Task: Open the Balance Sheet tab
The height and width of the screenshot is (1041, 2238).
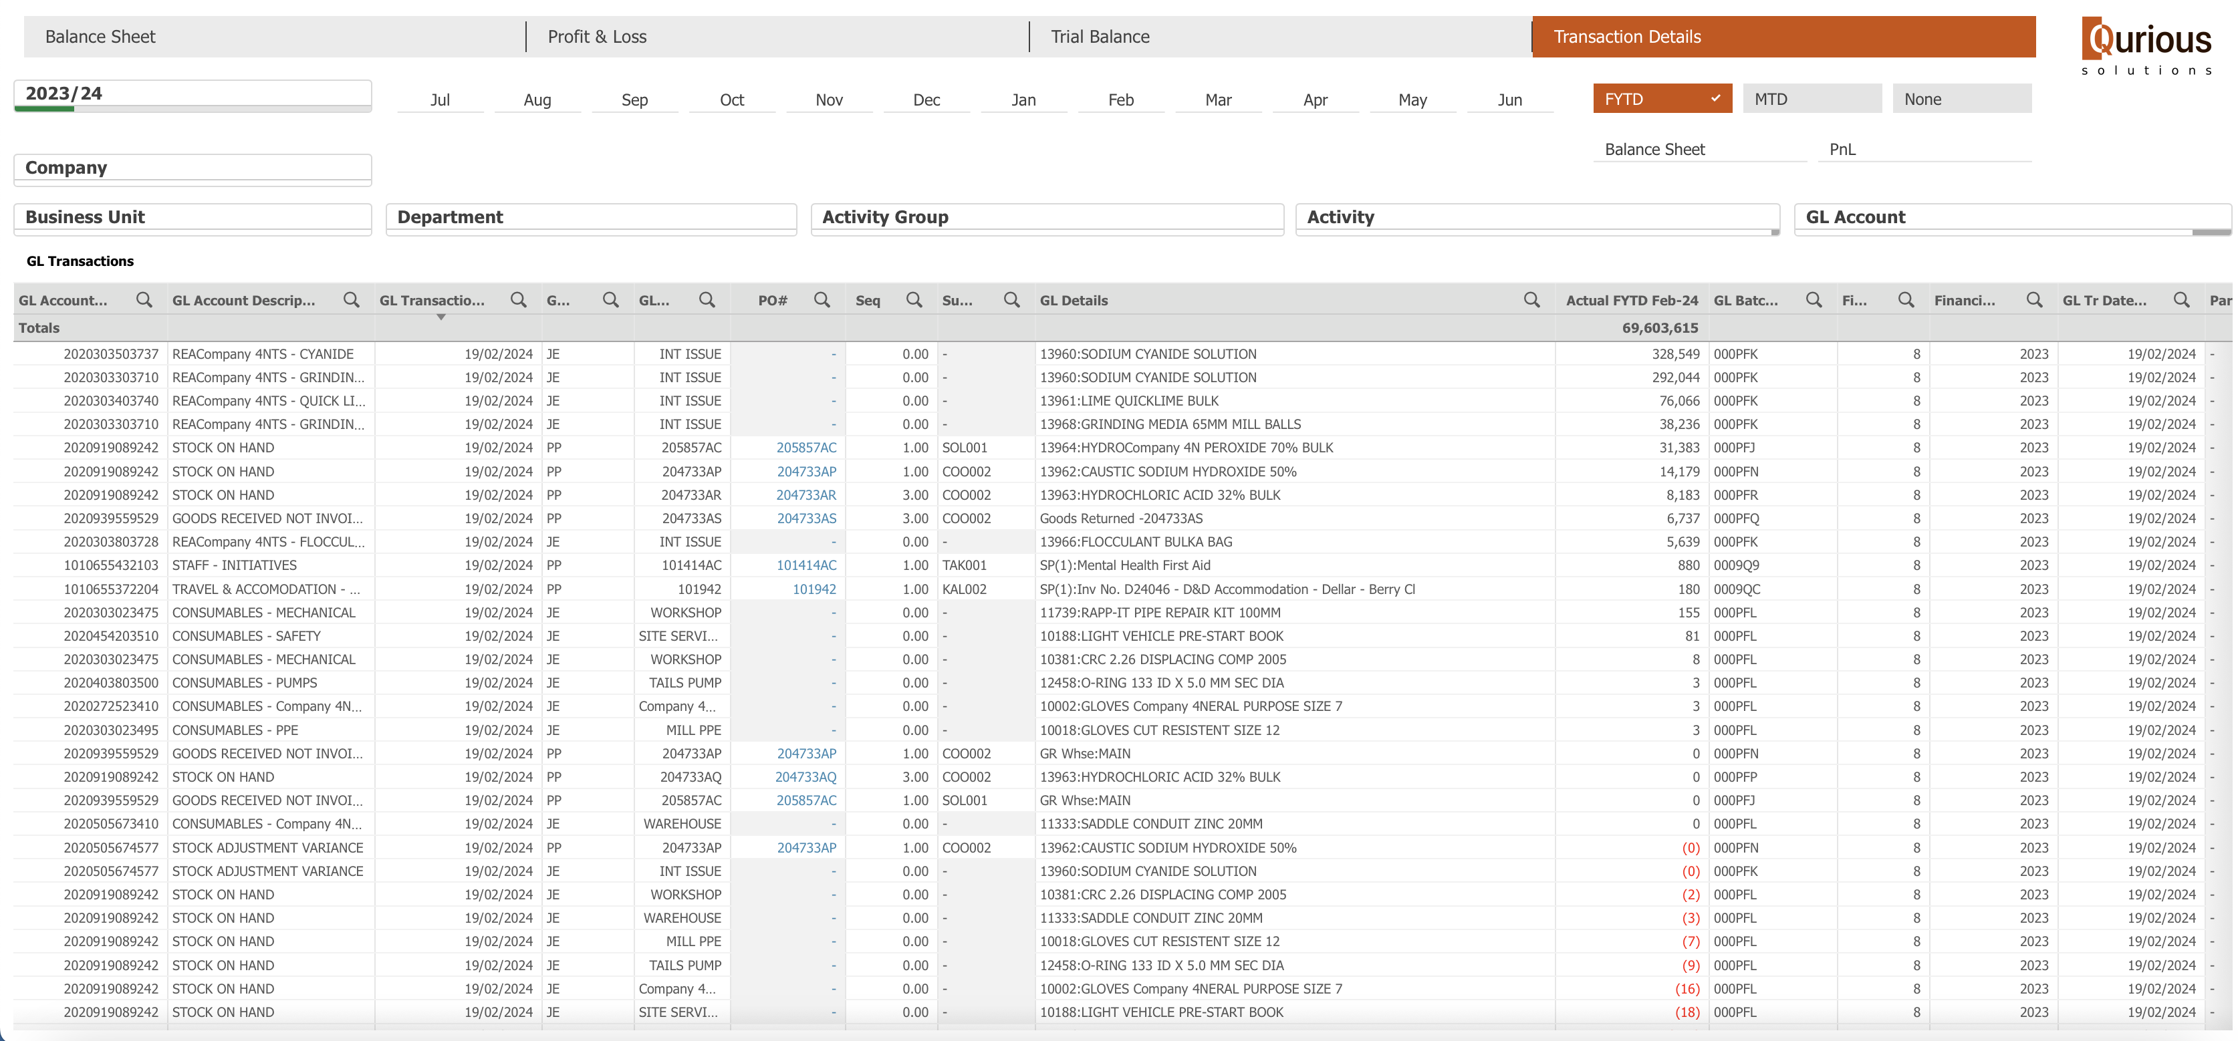Action: pyautogui.click(x=273, y=37)
